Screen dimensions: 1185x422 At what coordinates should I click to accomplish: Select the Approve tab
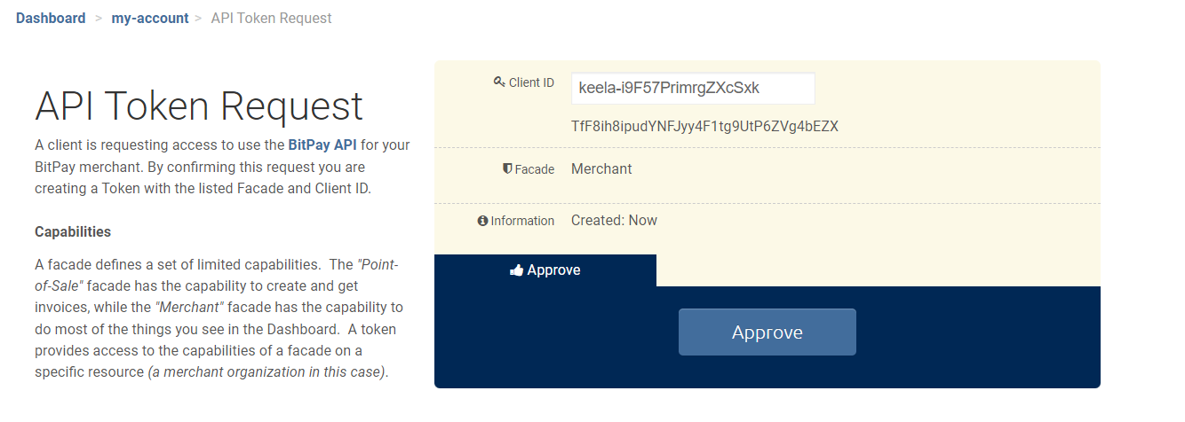coord(545,270)
